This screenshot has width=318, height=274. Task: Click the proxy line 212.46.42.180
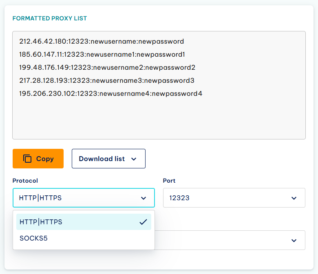pos(102,41)
